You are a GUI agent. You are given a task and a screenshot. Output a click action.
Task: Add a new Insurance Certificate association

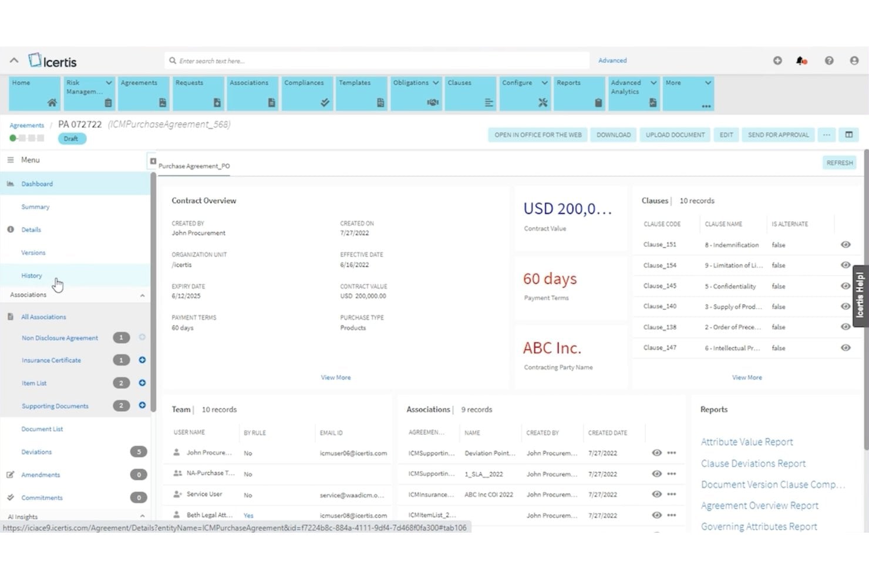[x=142, y=360]
